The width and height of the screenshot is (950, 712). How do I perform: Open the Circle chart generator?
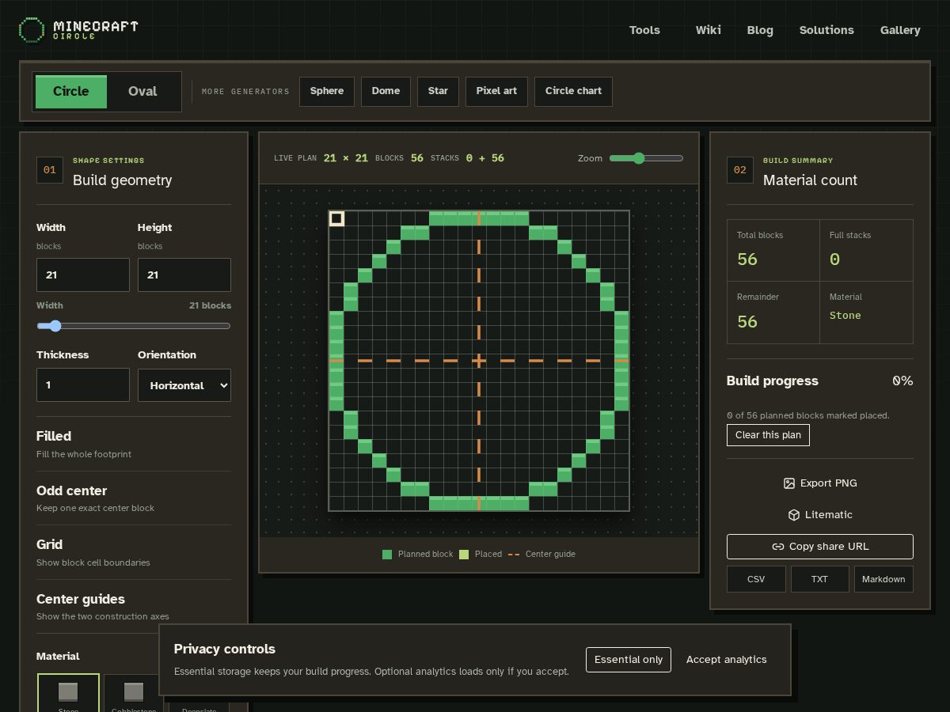(x=573, y=91)
